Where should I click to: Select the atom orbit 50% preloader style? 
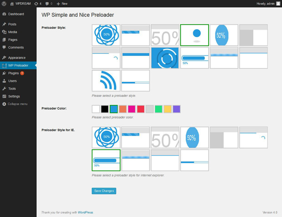(106, 35)
